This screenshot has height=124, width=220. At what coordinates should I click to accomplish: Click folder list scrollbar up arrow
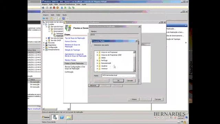[134, 52]
